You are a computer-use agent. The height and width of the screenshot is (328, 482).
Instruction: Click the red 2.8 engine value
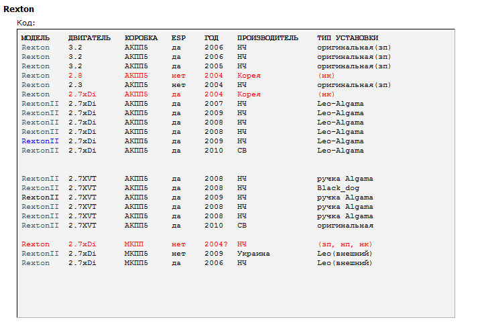[x=75, y=76]
